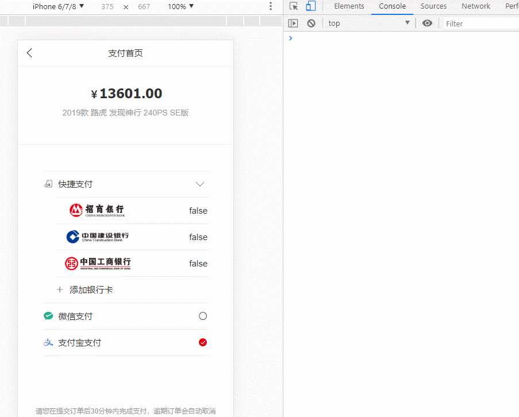Click the 支付宝支付 label
Image resolution: width=519 pixels, height=417 pixels.
click(x=79, y=342)
